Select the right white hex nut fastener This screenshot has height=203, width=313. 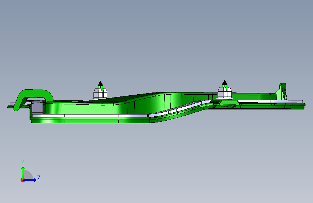[225, 92]
